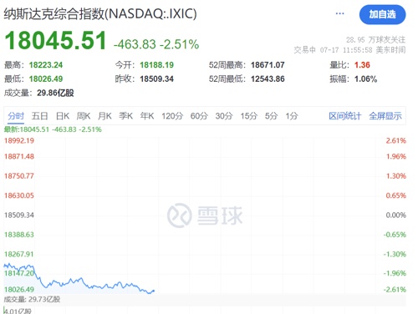The width and height of the screenshot is (418, 314).
Task: Open the three-dot more options menu
Action: pyautogui.click(x=339, y=13)
